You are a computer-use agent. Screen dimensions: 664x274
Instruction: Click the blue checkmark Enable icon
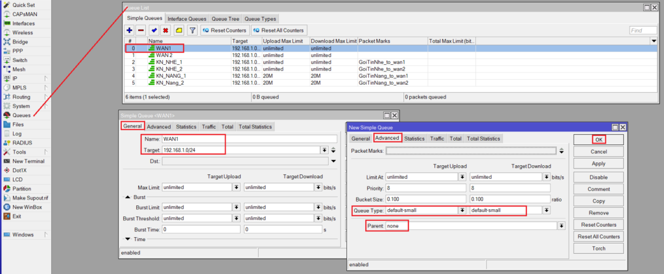click(154, 30)
